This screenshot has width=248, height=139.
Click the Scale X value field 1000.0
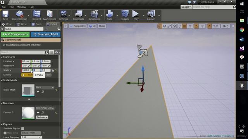tap(26, 70)
